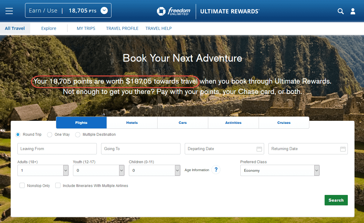This screenshot has width=364, height=223.
Task: Click the Going To input field
Action: 141,149
